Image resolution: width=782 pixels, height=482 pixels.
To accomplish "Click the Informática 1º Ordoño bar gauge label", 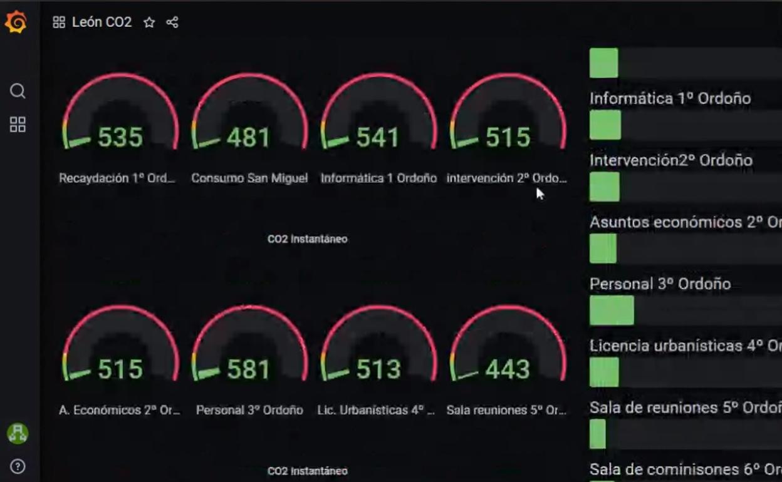I will point(670,98).
